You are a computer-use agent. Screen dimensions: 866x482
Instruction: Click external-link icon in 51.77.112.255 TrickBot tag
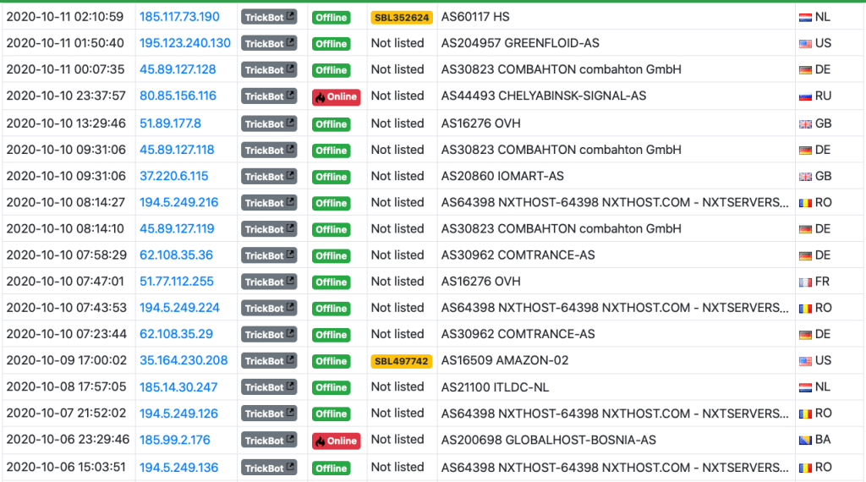point(290,281)
